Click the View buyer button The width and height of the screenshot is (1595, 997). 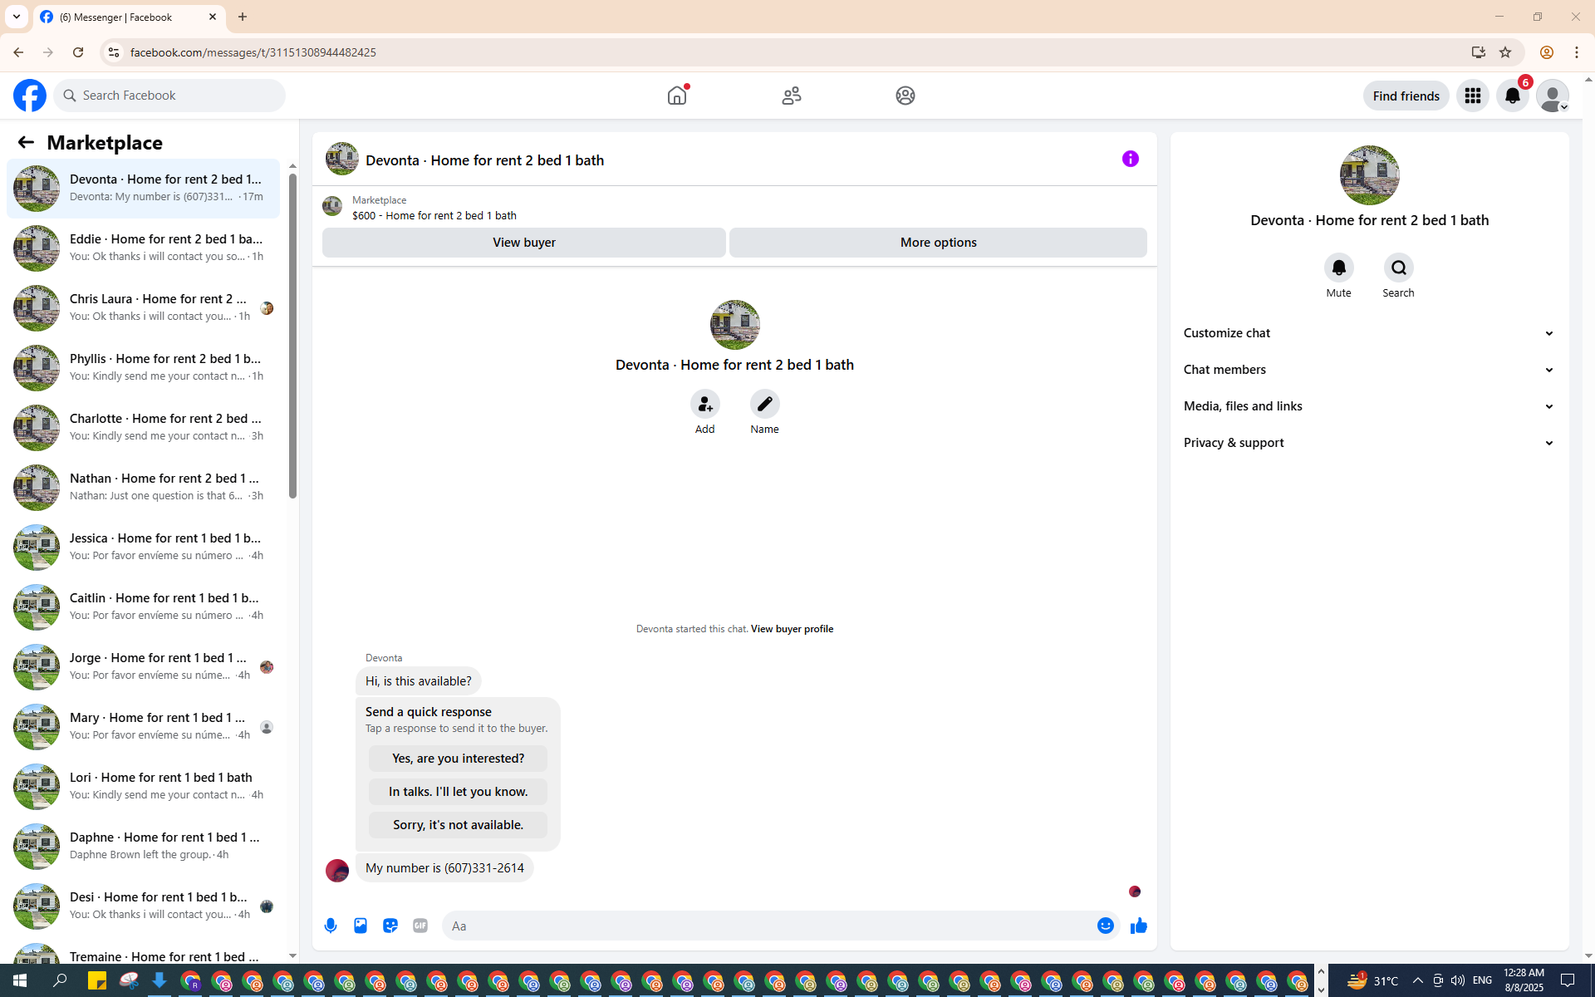point(523,243)
